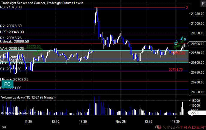Click the NQ instrument label at the bottom left

coord(4,127)
